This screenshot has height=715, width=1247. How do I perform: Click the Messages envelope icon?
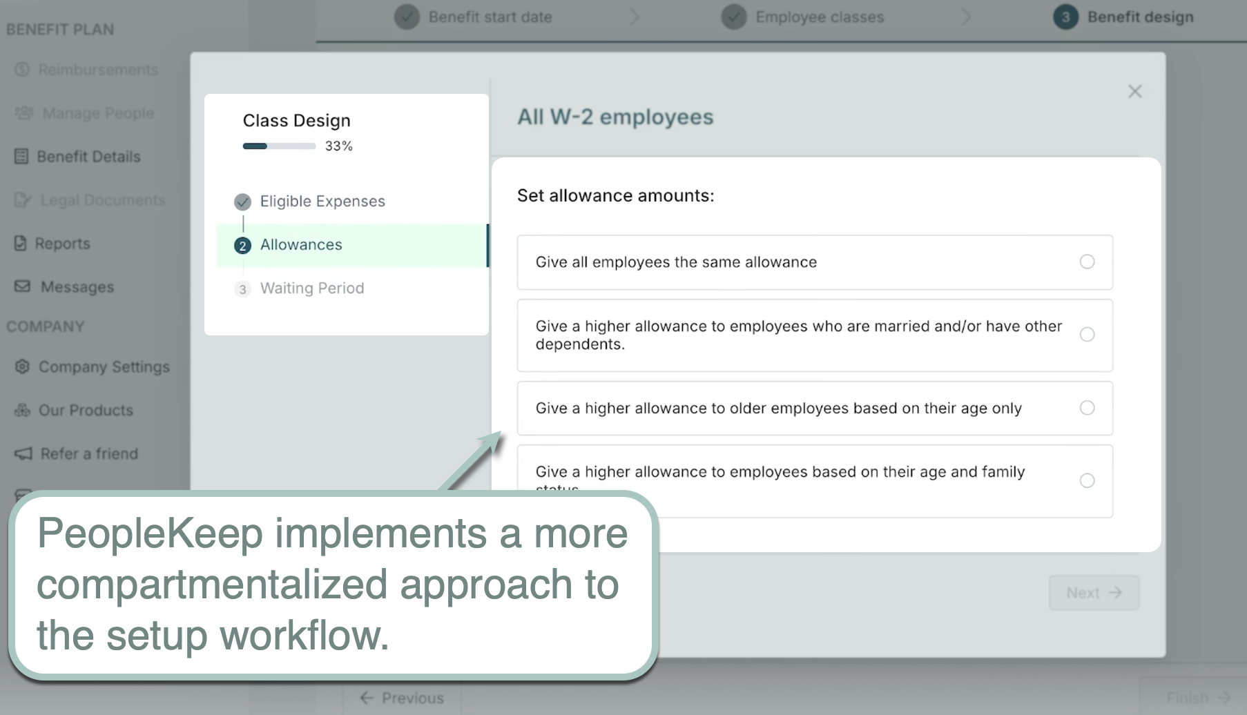point(23,286)
